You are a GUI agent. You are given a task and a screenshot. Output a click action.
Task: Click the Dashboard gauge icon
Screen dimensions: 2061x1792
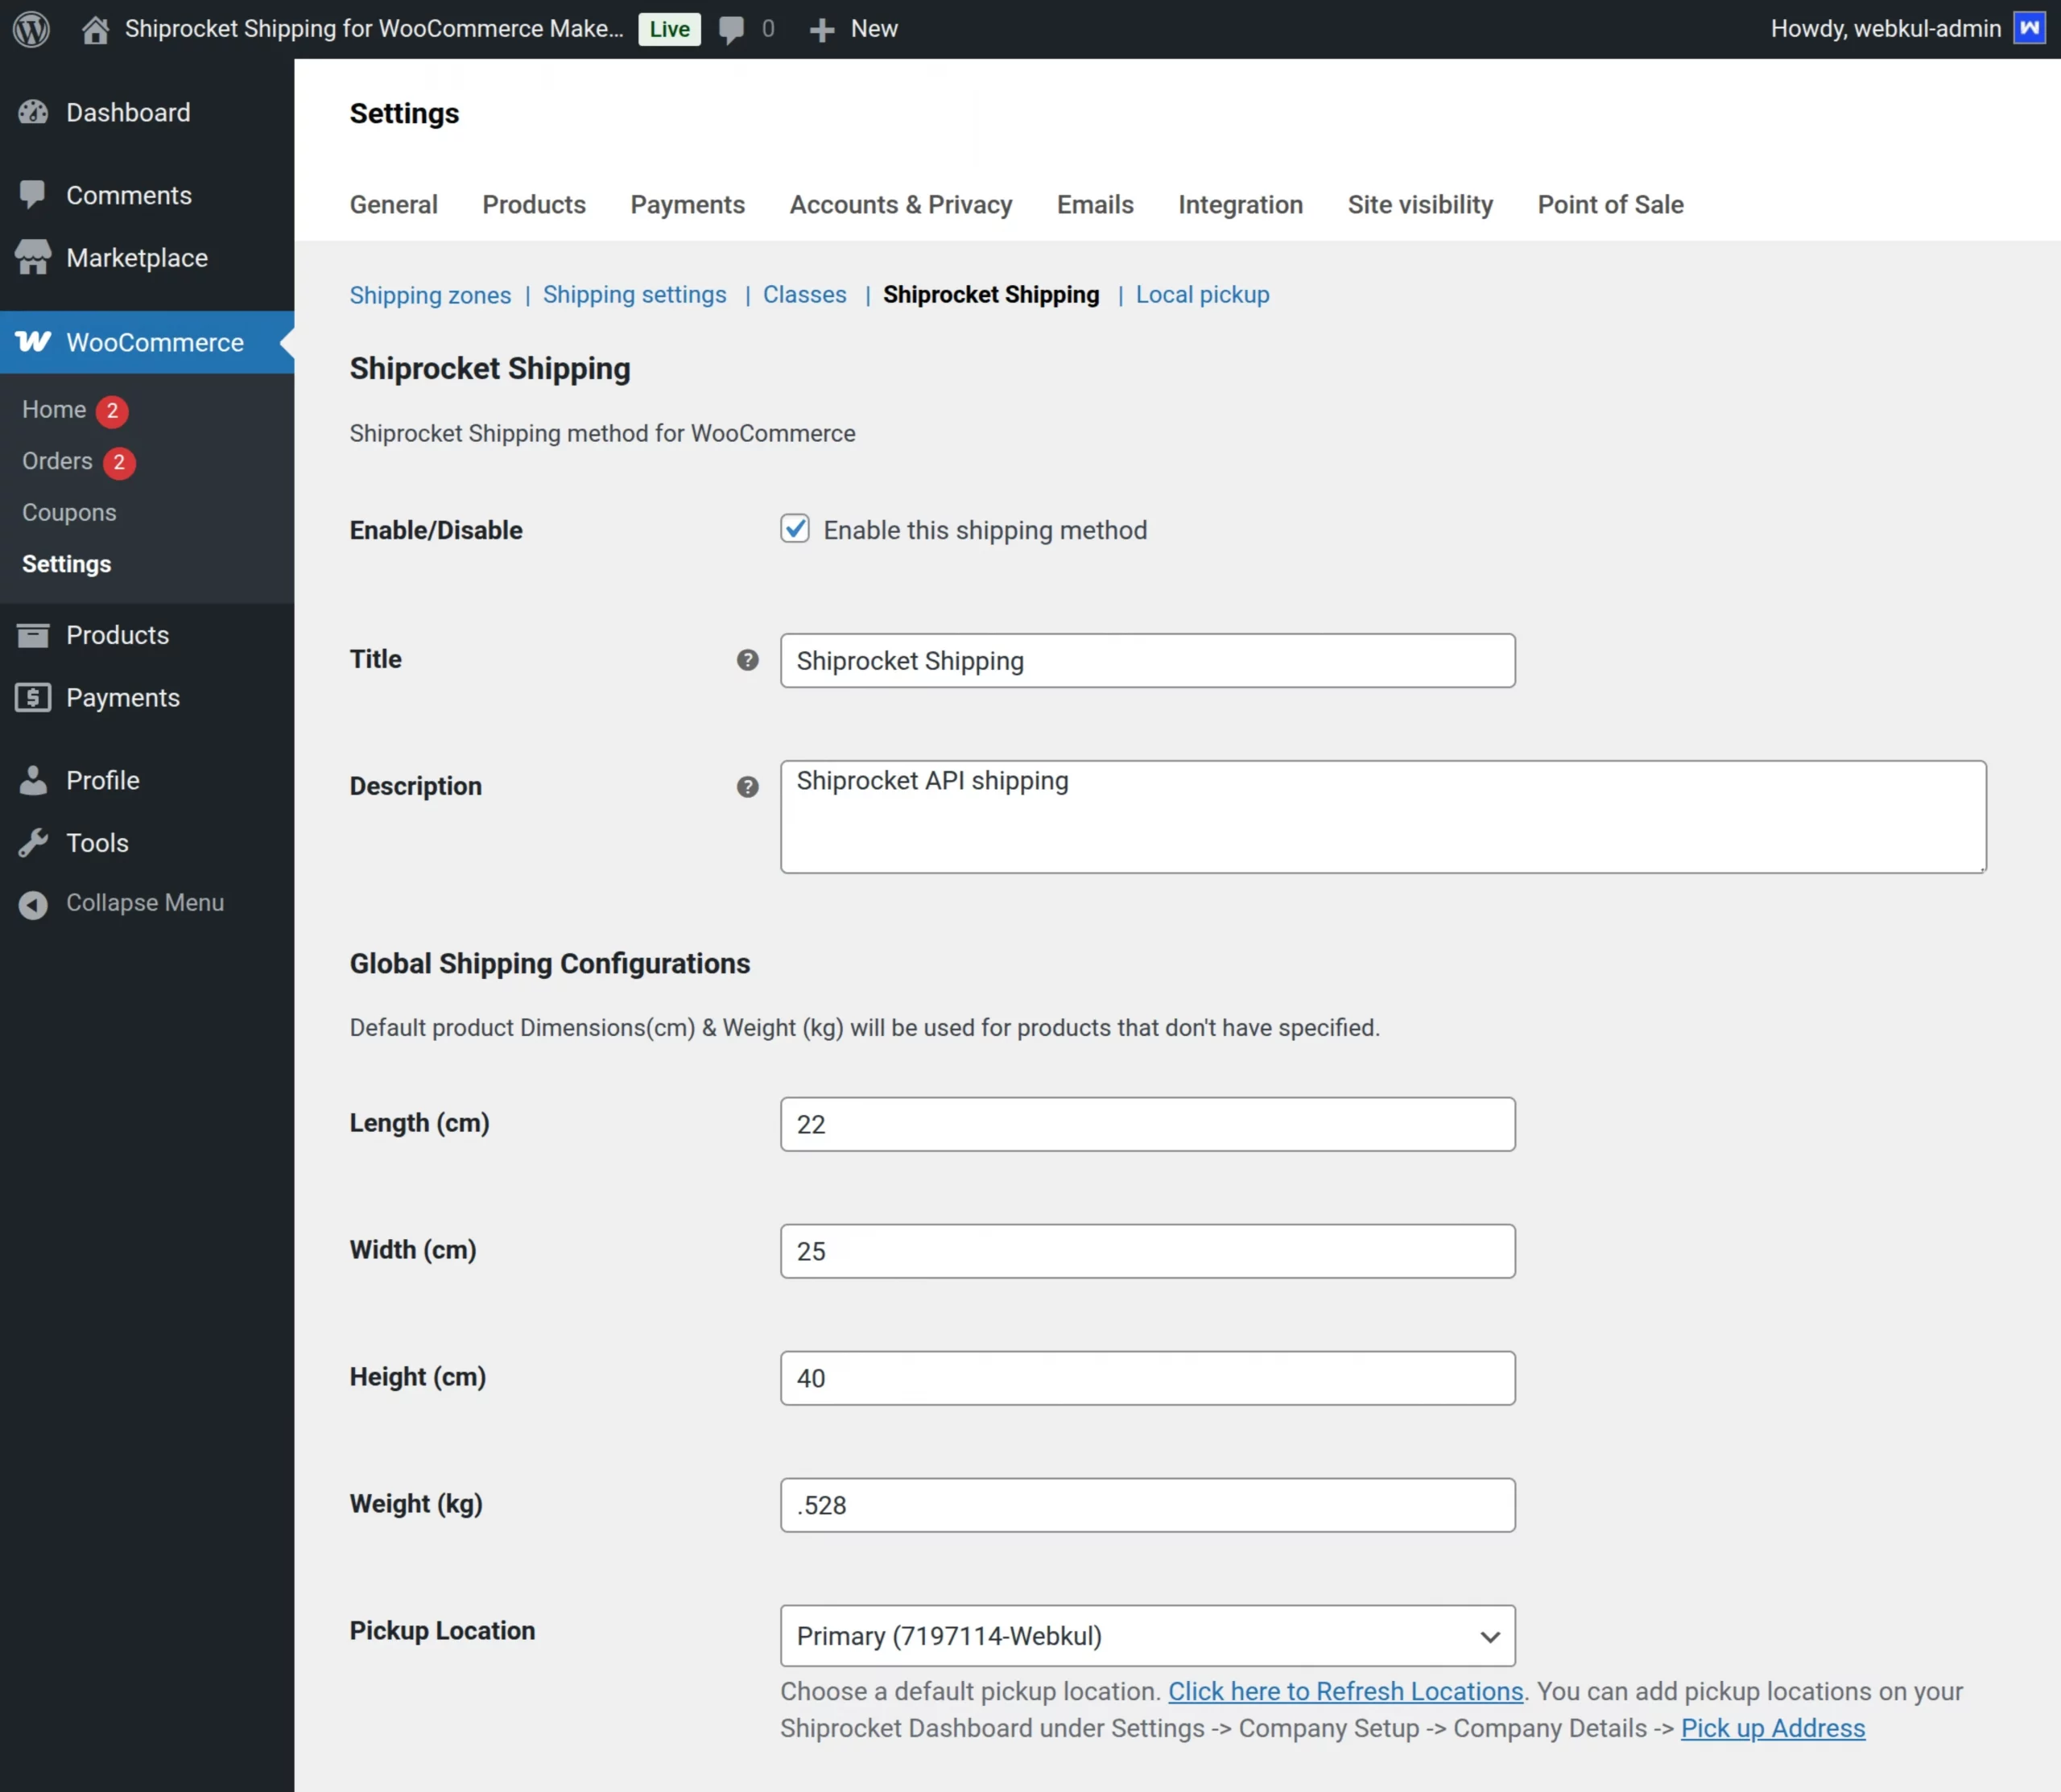(x=33, y=112)
